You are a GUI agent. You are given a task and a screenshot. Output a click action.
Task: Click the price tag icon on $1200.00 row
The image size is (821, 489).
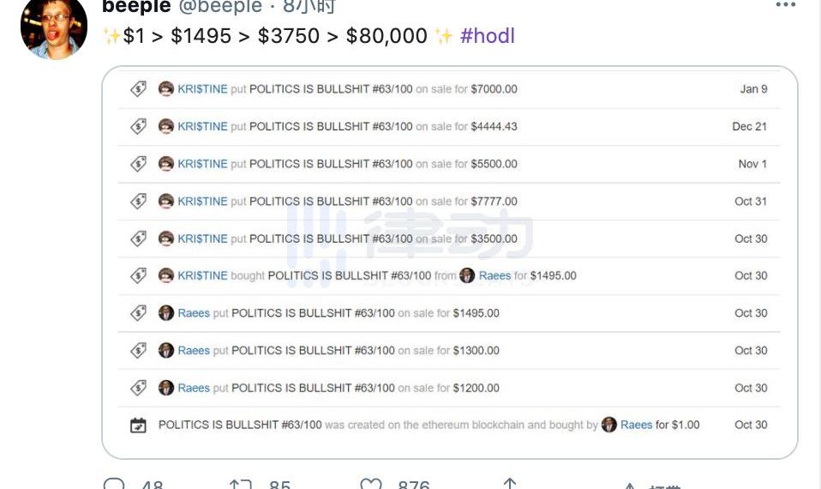tap(138, 388)
